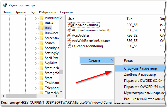Image resolution: width=167 pixels, height=107 pixels.
Task: Click the AceUpdater value's ab icon
Action: (x=69, y=35)
